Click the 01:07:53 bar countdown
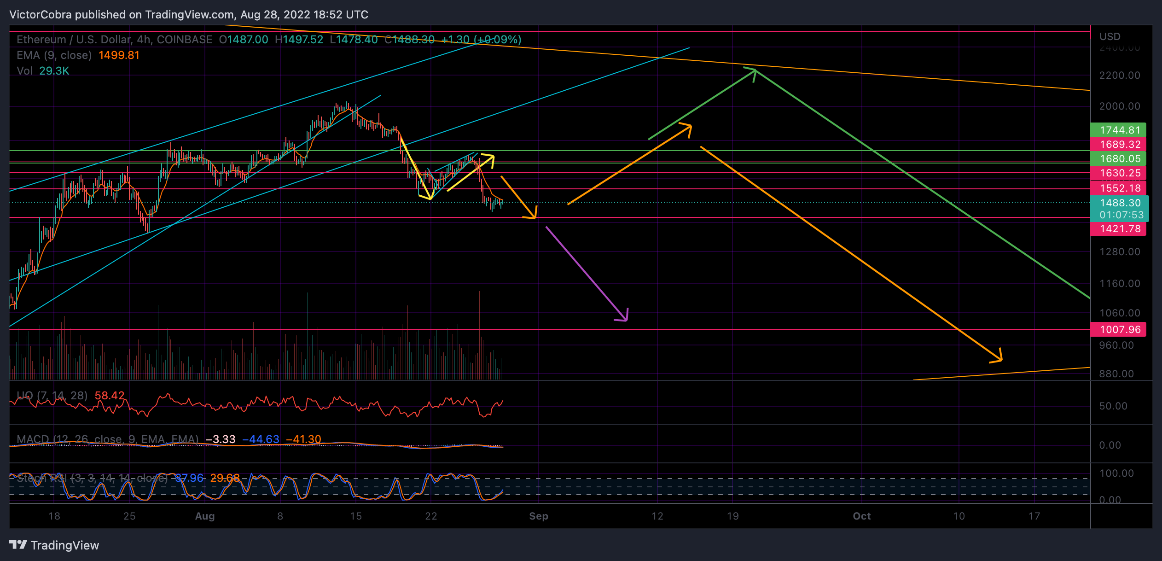 (1121, 215)
